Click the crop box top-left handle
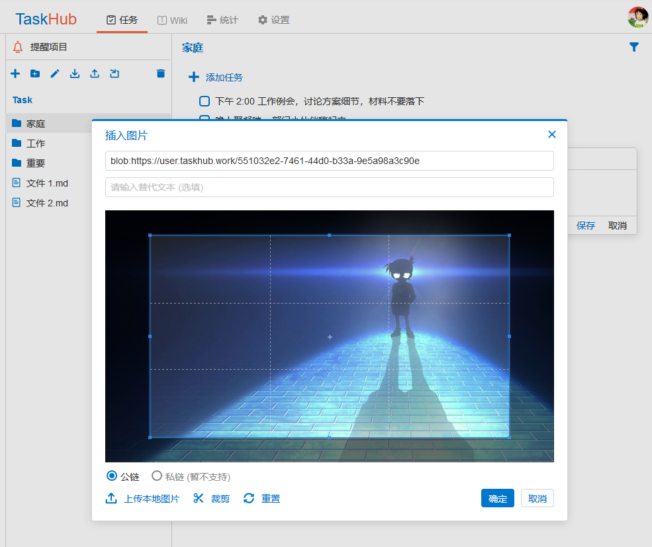This screenshot has width=652, height=547. [150, 235]
